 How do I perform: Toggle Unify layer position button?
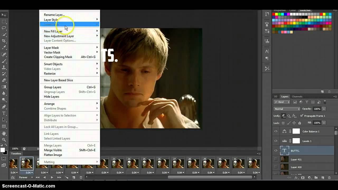pos(284,116)
